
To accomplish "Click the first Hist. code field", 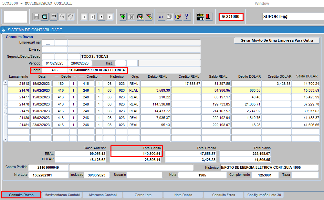I will [120, 63].
